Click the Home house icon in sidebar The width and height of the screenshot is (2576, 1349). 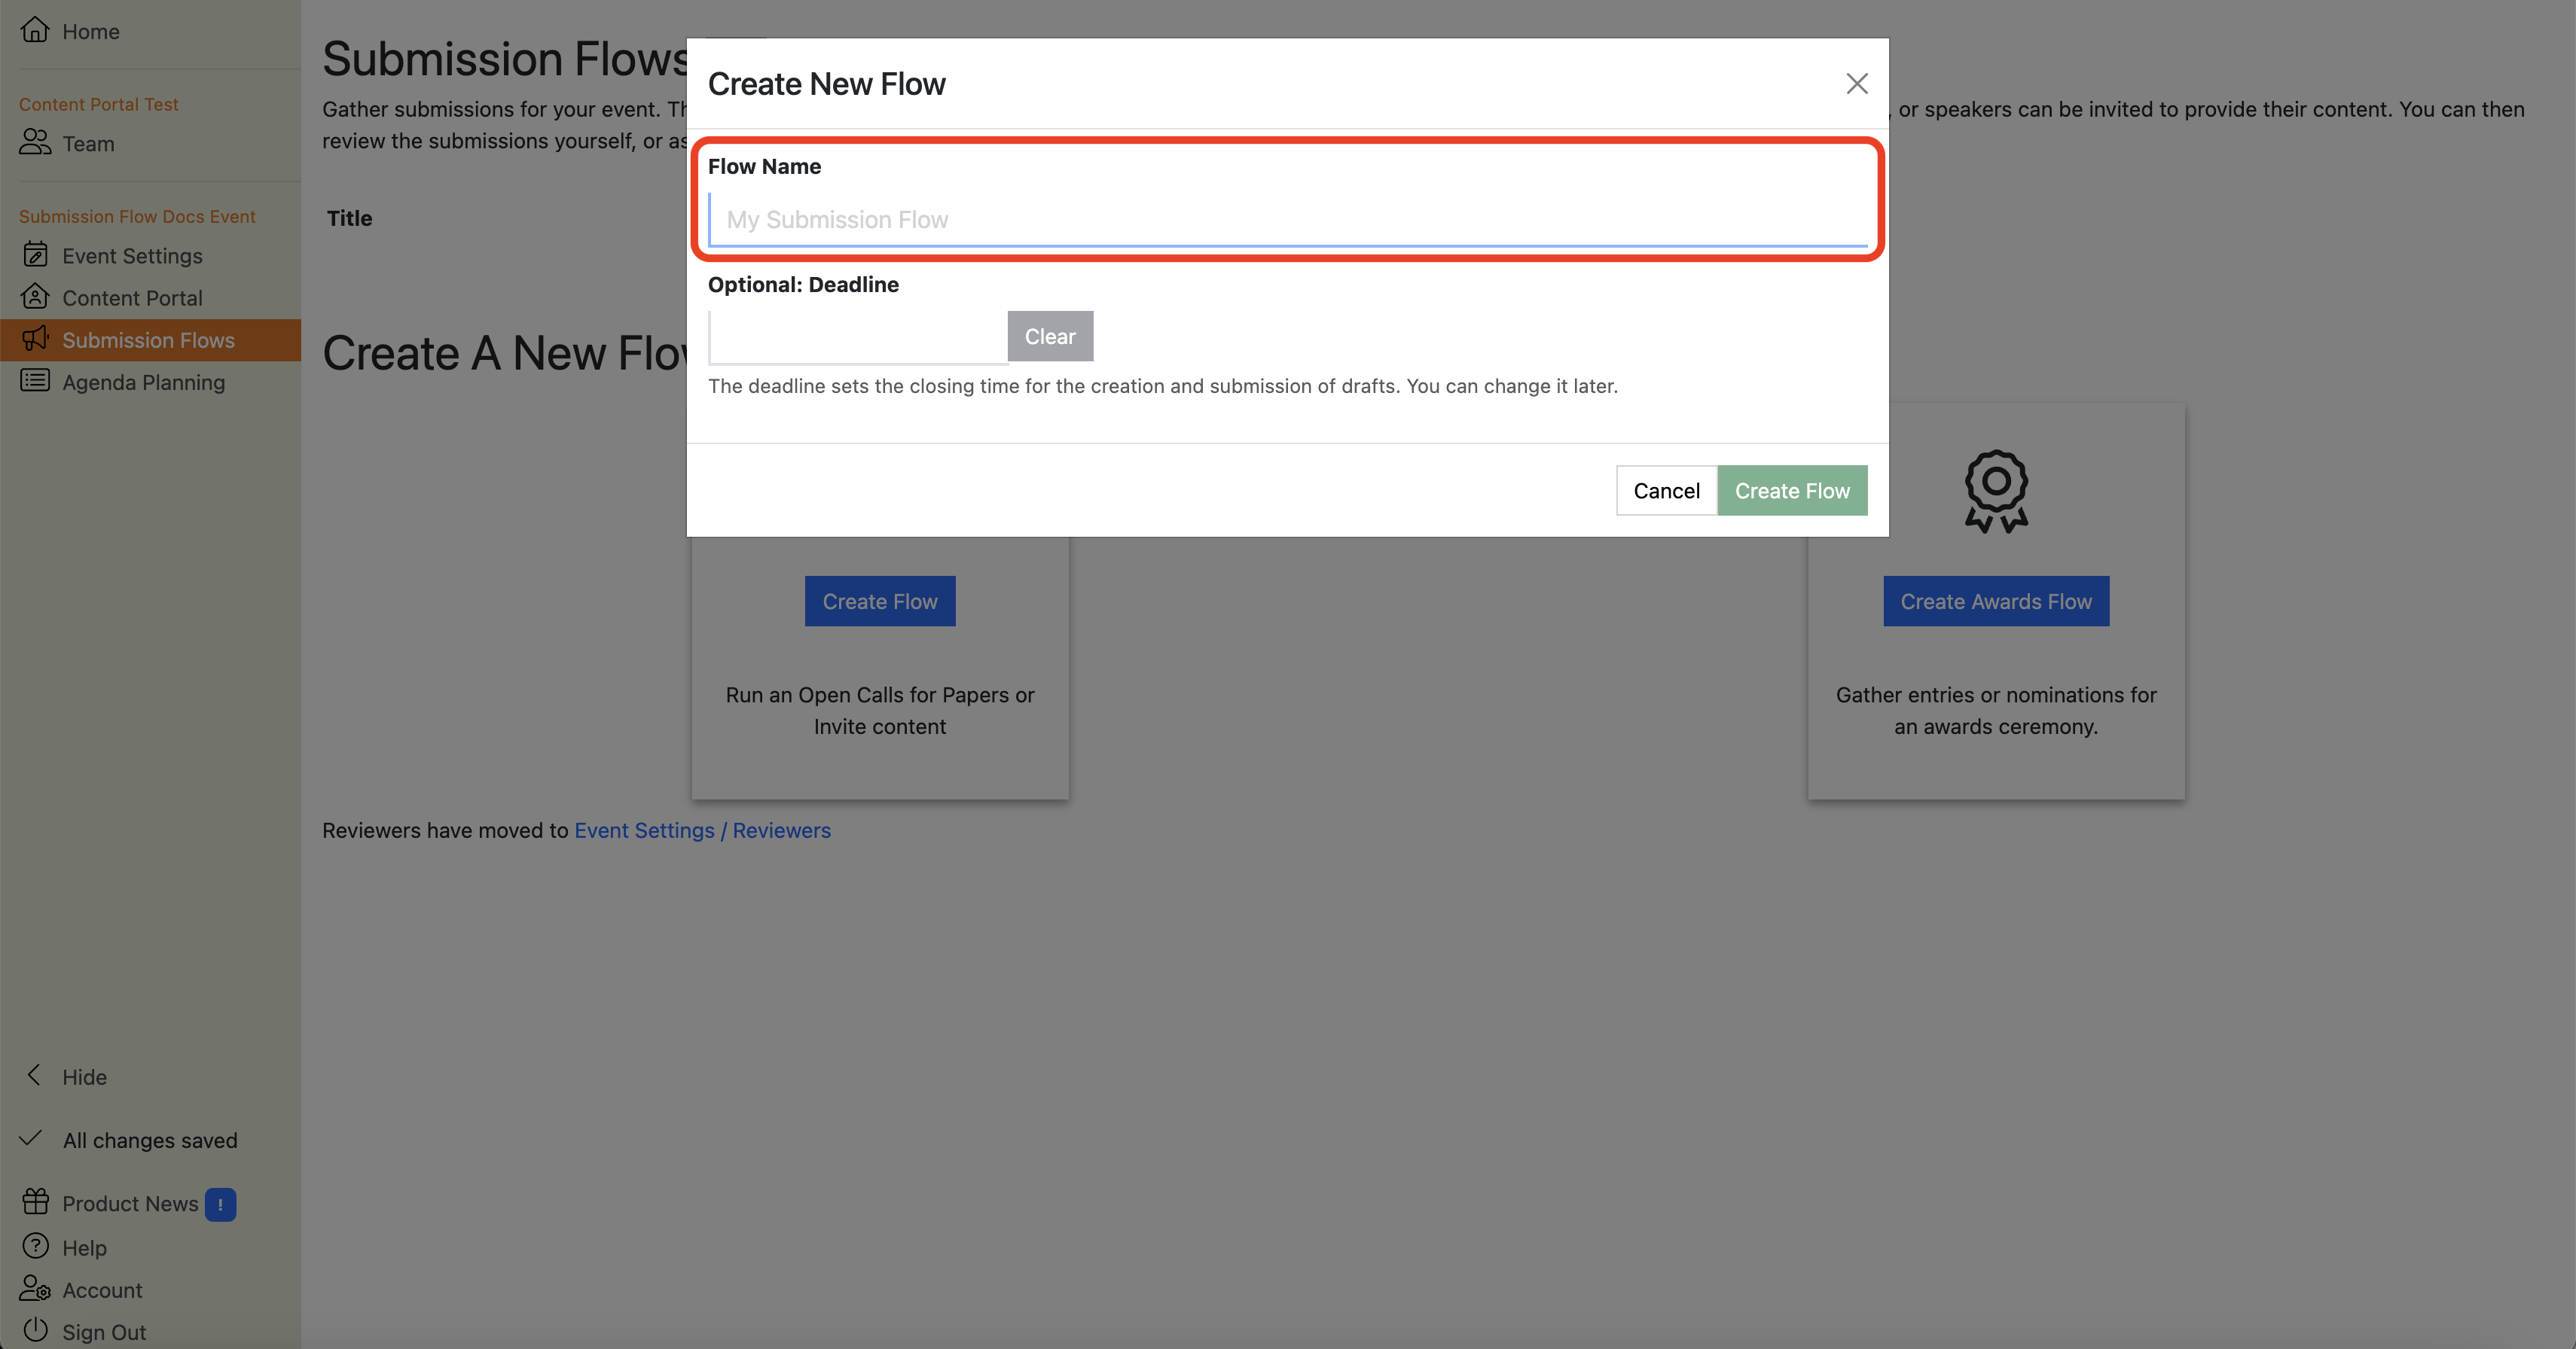pyautogui.click(x=35, y=31)
